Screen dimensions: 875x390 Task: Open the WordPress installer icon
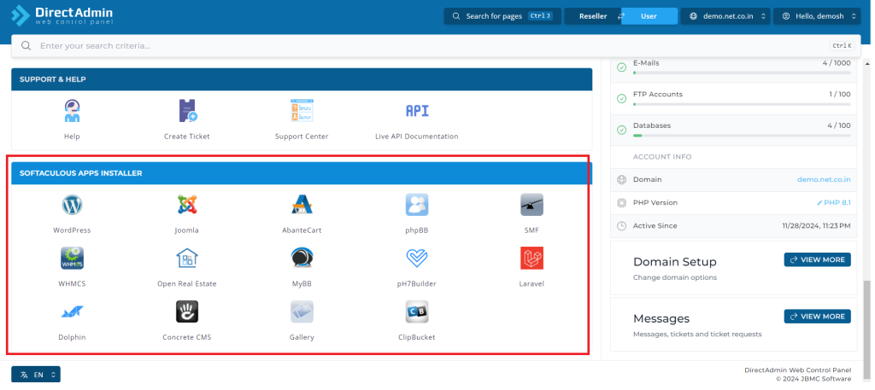(x=72, y=205)
